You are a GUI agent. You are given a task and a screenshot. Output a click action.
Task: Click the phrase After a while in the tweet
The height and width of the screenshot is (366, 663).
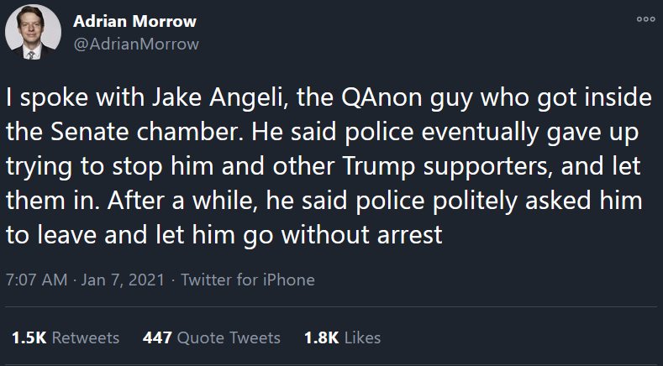tap(171, 201)
